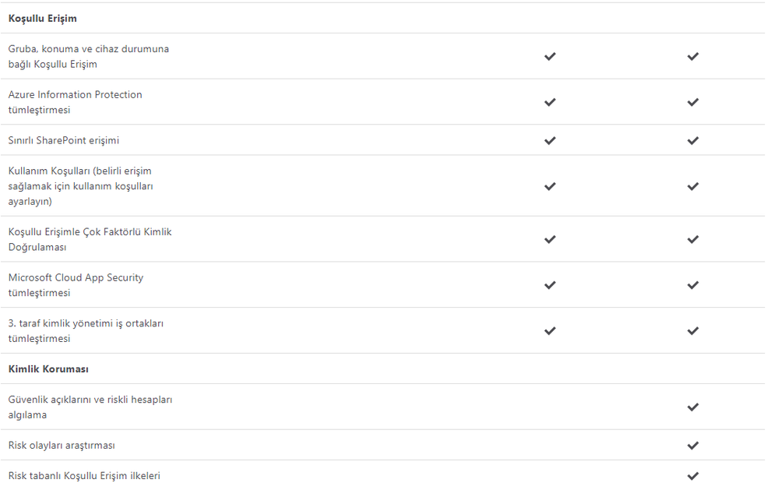The width and height of the screenshot is (778, 490).
Task: Click the Kimlik Koruması section heading
Action: tap(48, 369)
